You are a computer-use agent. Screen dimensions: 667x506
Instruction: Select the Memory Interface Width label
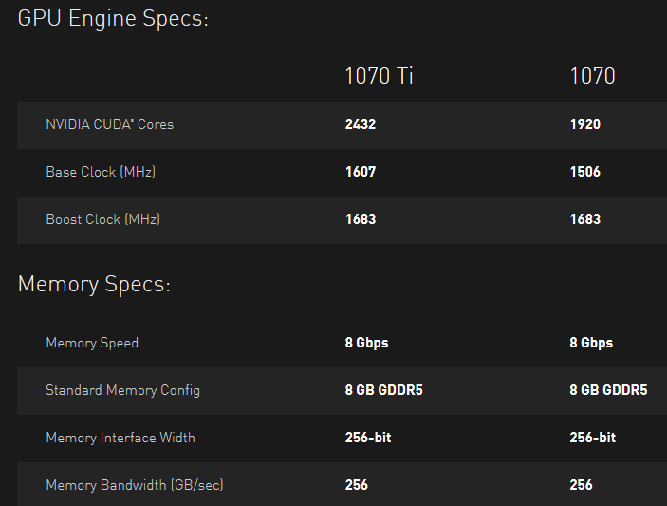(x=120, y=438)
